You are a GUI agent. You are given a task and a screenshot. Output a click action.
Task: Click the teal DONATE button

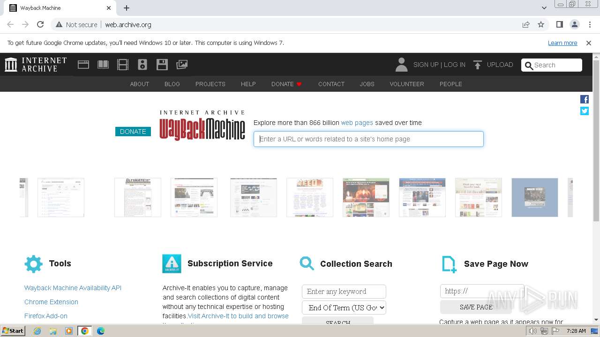(x=133, y=132)
